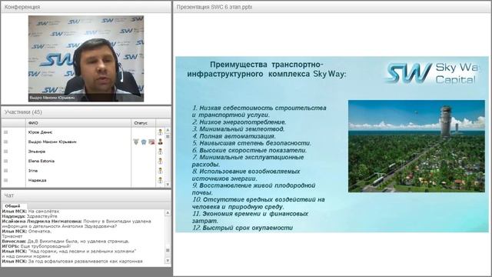This screenshot has height=277, width=492.
Task: Click the Участники (45) panel header
Action: [86, 112]
